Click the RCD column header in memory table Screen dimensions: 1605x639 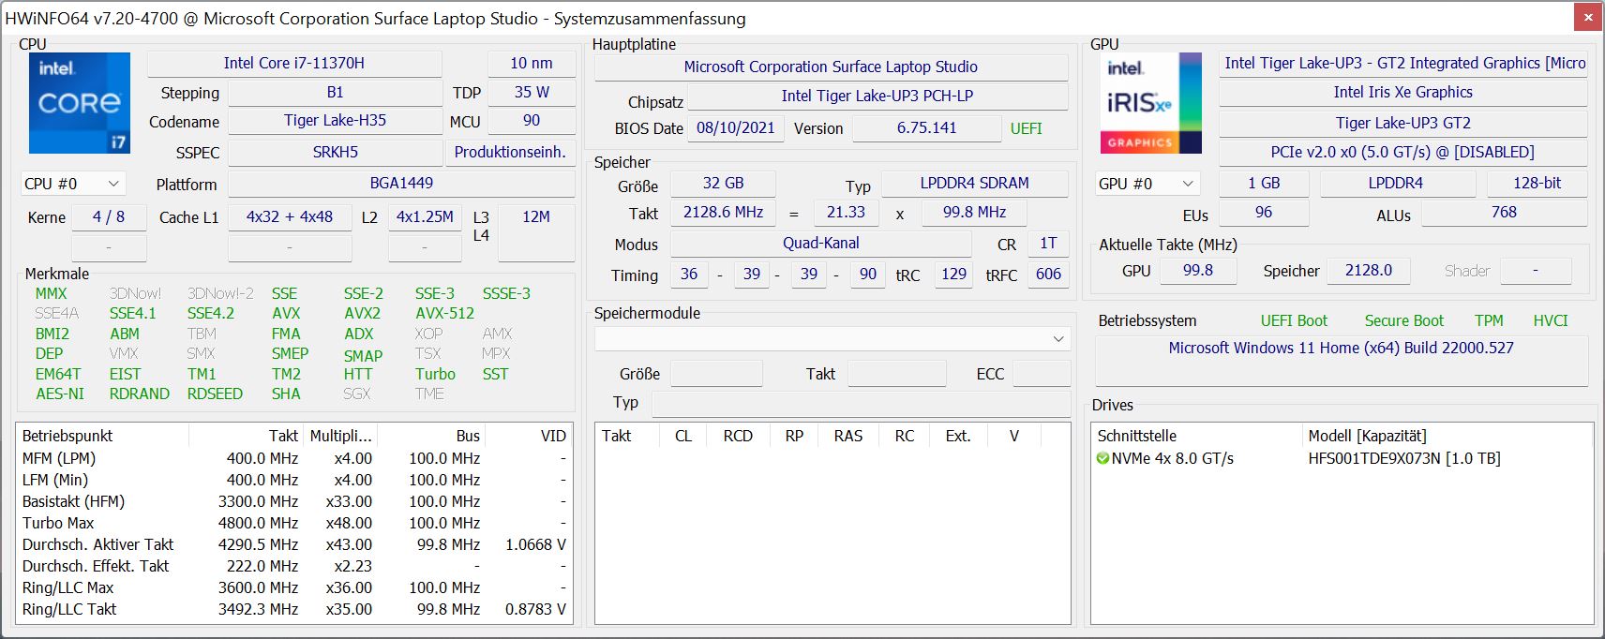coord(737,436)
